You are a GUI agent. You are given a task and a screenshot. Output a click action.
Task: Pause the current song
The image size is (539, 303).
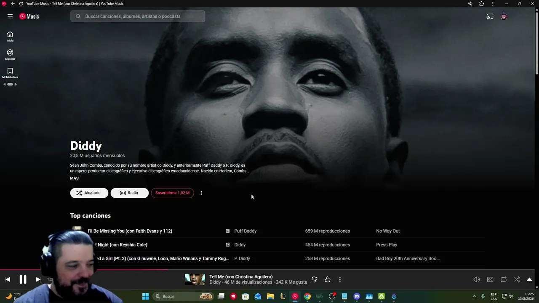click(x=23, y=279)
